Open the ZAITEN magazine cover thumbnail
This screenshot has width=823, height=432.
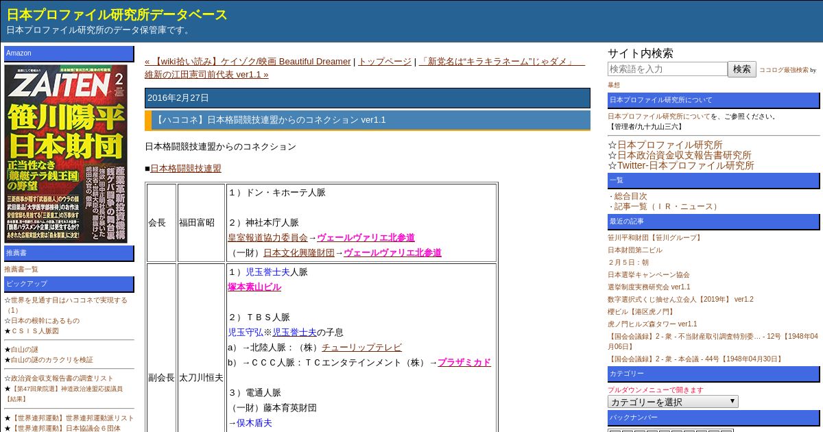coord(66,154)
